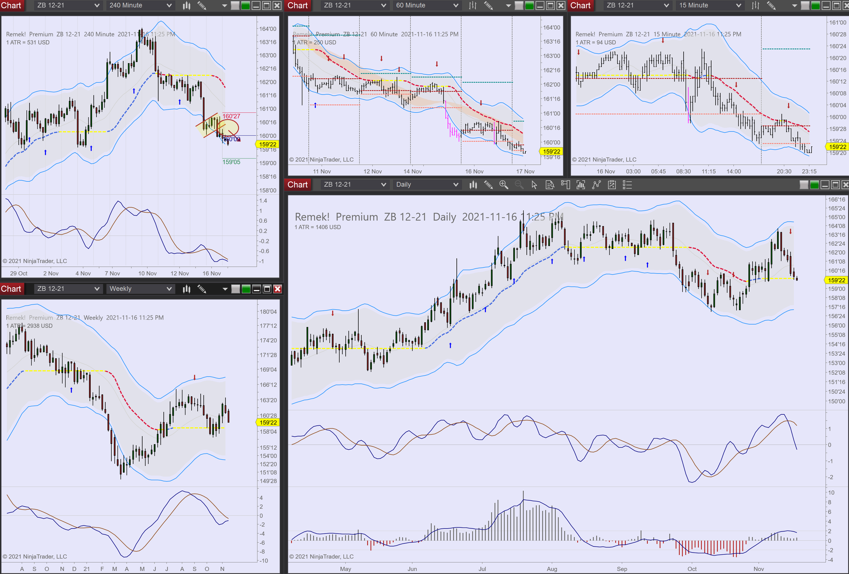Activate the Zoom In tool on the Daily chart
Screen dimensions: 849x574
point(504,184)
